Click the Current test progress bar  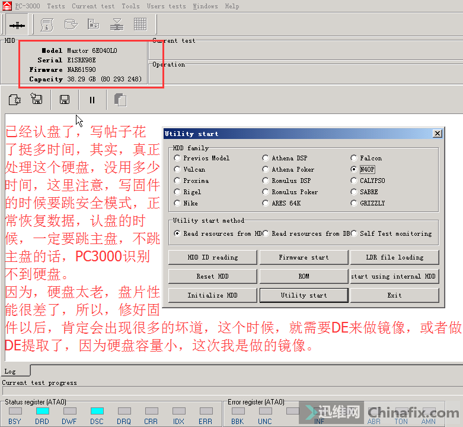coord(232,391)
